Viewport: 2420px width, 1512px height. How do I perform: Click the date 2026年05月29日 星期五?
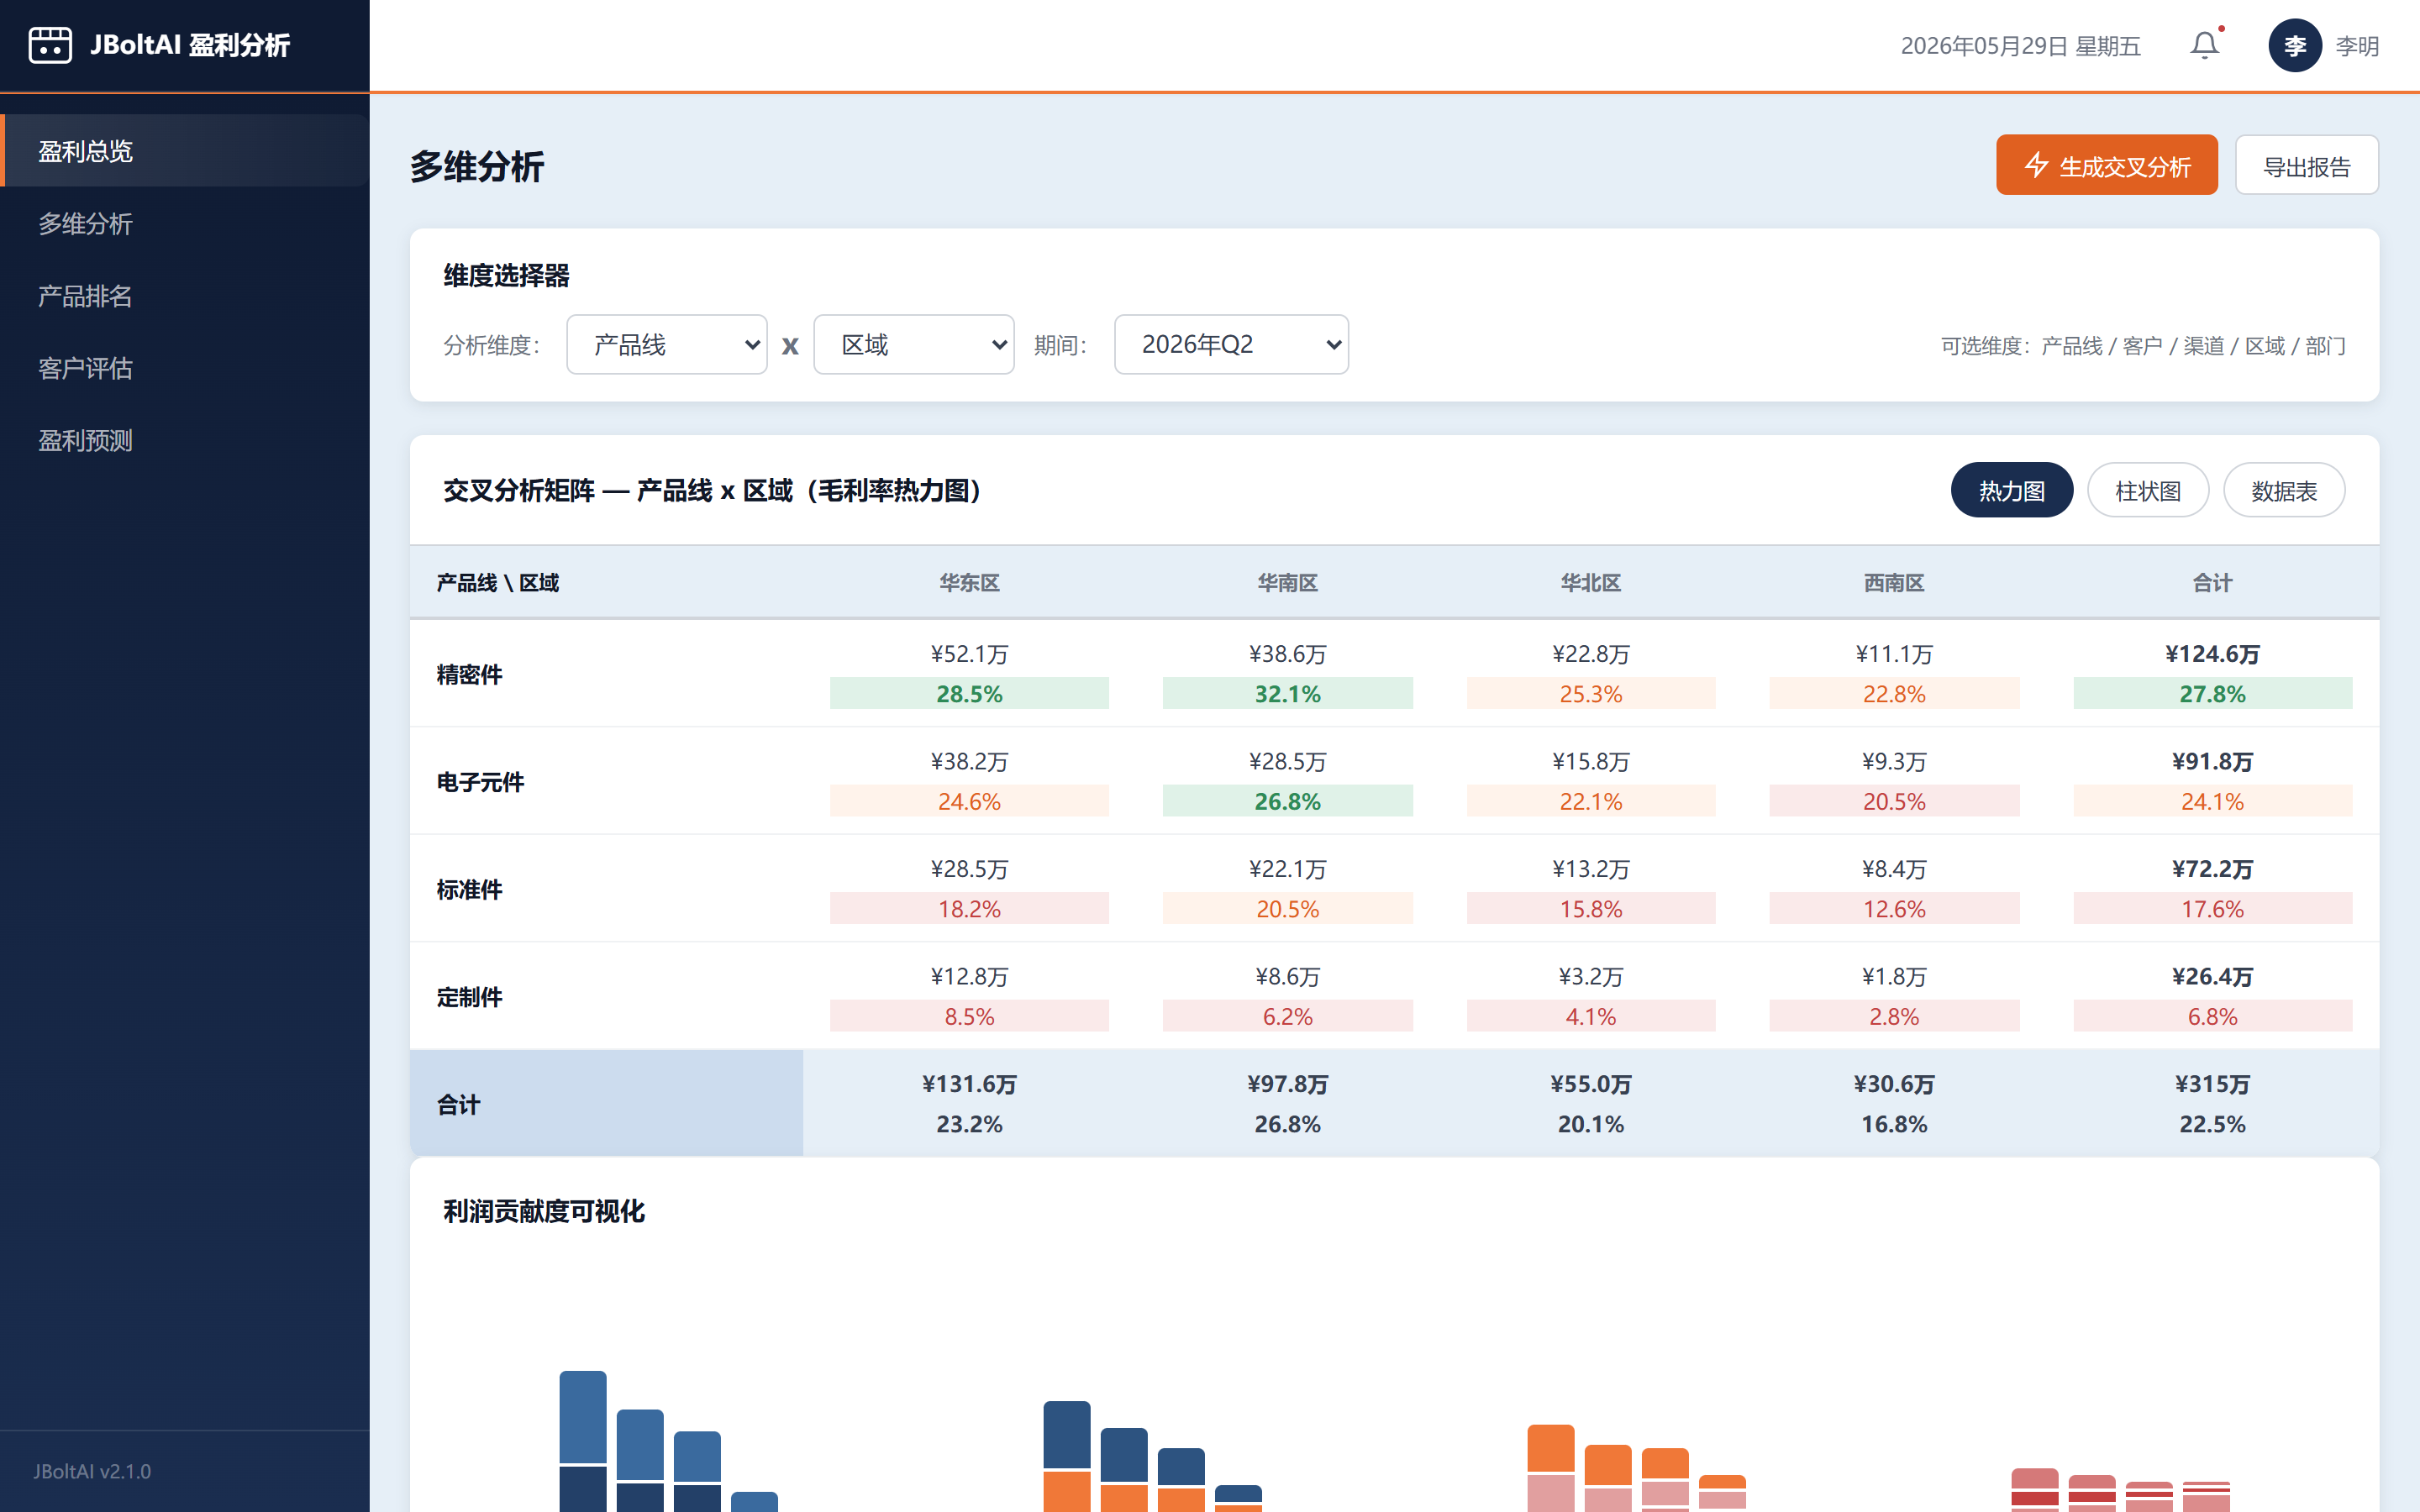pyautogui.click(x=2020, y=46)
